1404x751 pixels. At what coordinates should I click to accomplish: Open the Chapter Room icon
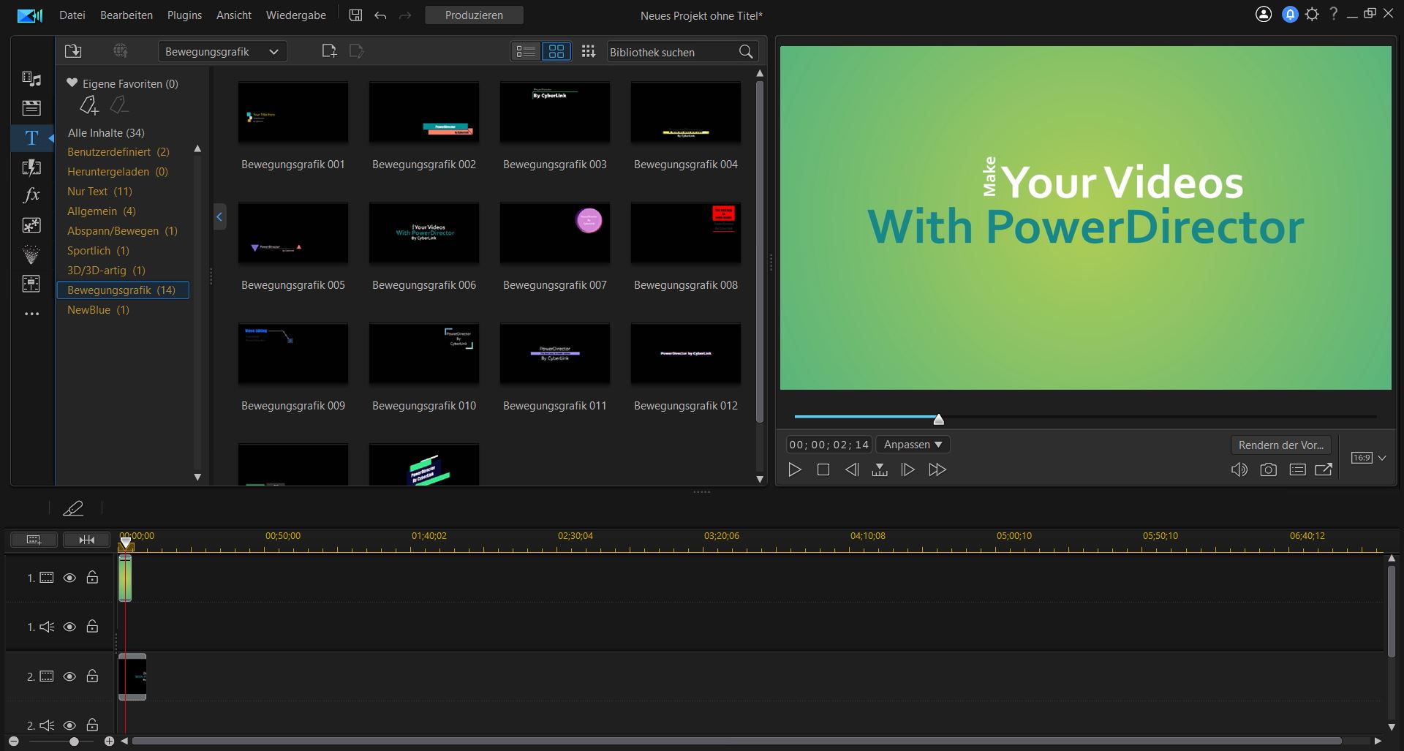tap(31, 284)
